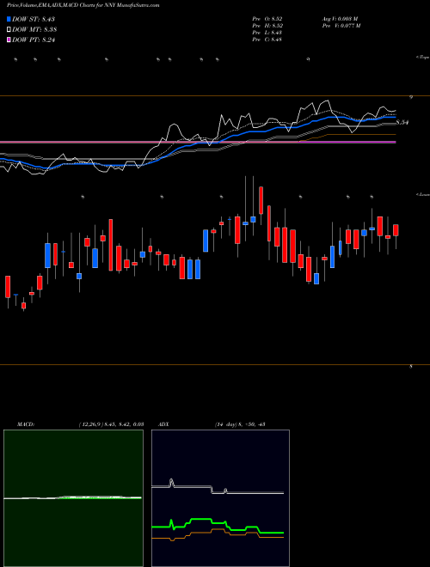430x567 pixels.
Task: Click the lower axis label 8
Action: [411, 367]
